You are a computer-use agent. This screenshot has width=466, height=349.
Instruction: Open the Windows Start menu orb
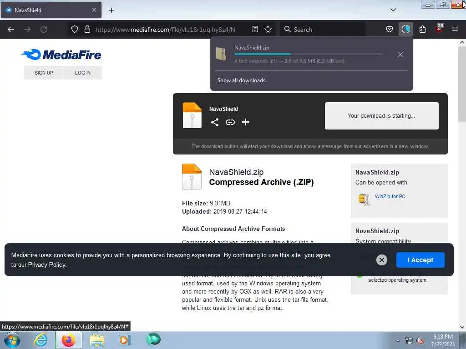[x=12, y=340]
